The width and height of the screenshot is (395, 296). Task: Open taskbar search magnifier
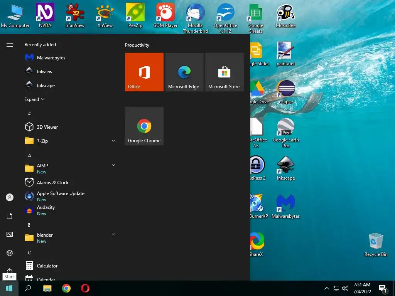pyautogui.click(x=28, y=288)
